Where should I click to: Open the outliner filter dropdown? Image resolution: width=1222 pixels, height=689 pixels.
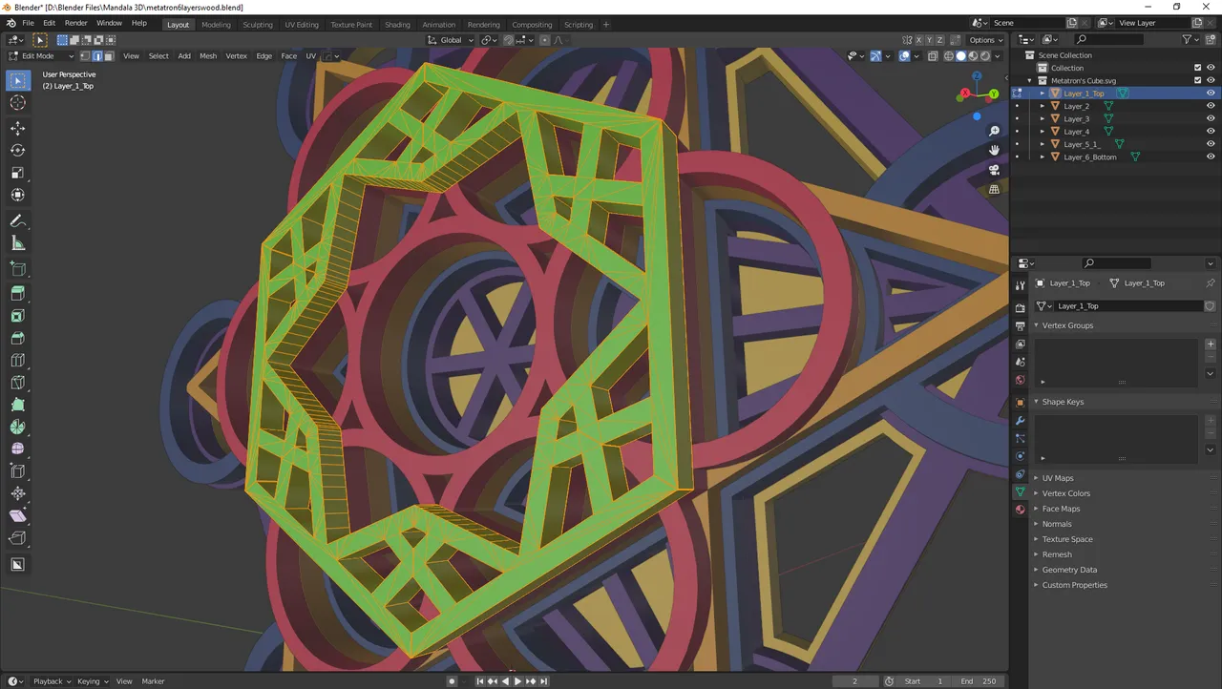[x=1190, y=39]
